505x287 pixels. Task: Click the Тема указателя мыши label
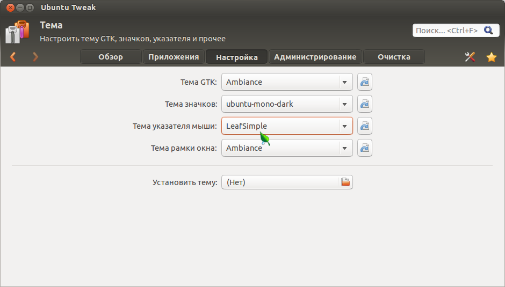(175, 126)
